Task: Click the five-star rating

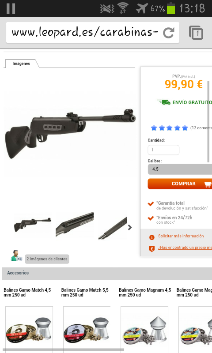Action: pyautogui.click(x=169, y=128)
